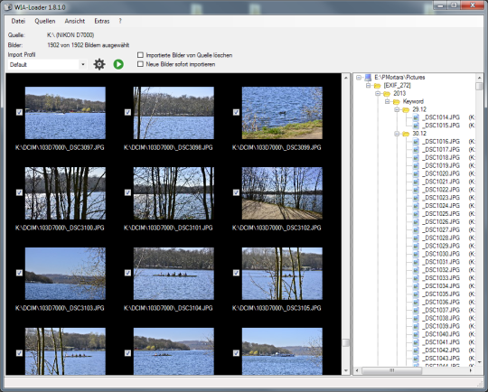Viewport: 488px width, 392px height.
Task: Click file icon next to _DSC1014.JPG
Action: (x=416, y=117)
